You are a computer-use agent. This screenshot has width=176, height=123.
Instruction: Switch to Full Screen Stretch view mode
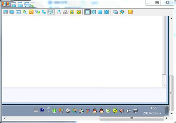[106, 12]
